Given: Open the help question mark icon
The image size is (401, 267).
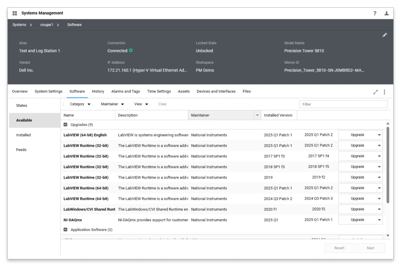Looking at the screenshot, I should (x=375, y=13).
